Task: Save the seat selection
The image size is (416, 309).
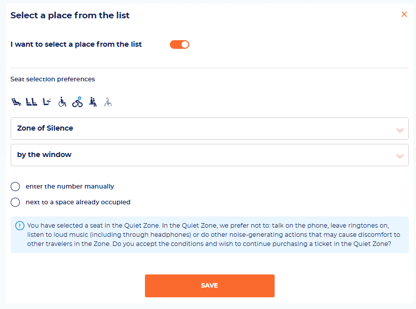Action: point(210,286)
